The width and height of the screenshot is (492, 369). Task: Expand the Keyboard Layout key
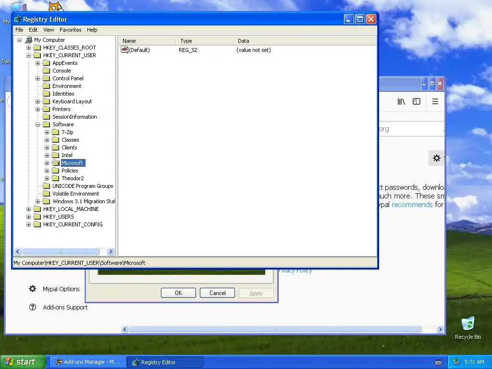pyautogui.click(x=37, y=101)
